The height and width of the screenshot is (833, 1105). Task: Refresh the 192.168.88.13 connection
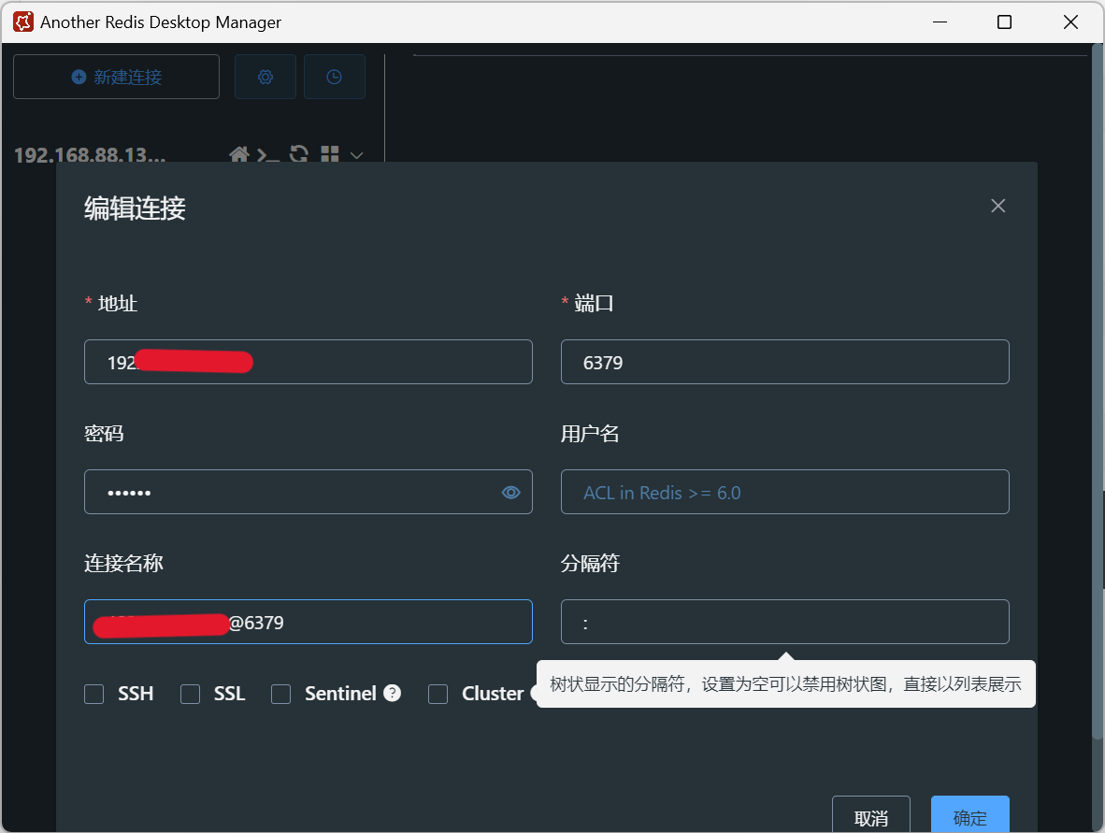(298, 155)
